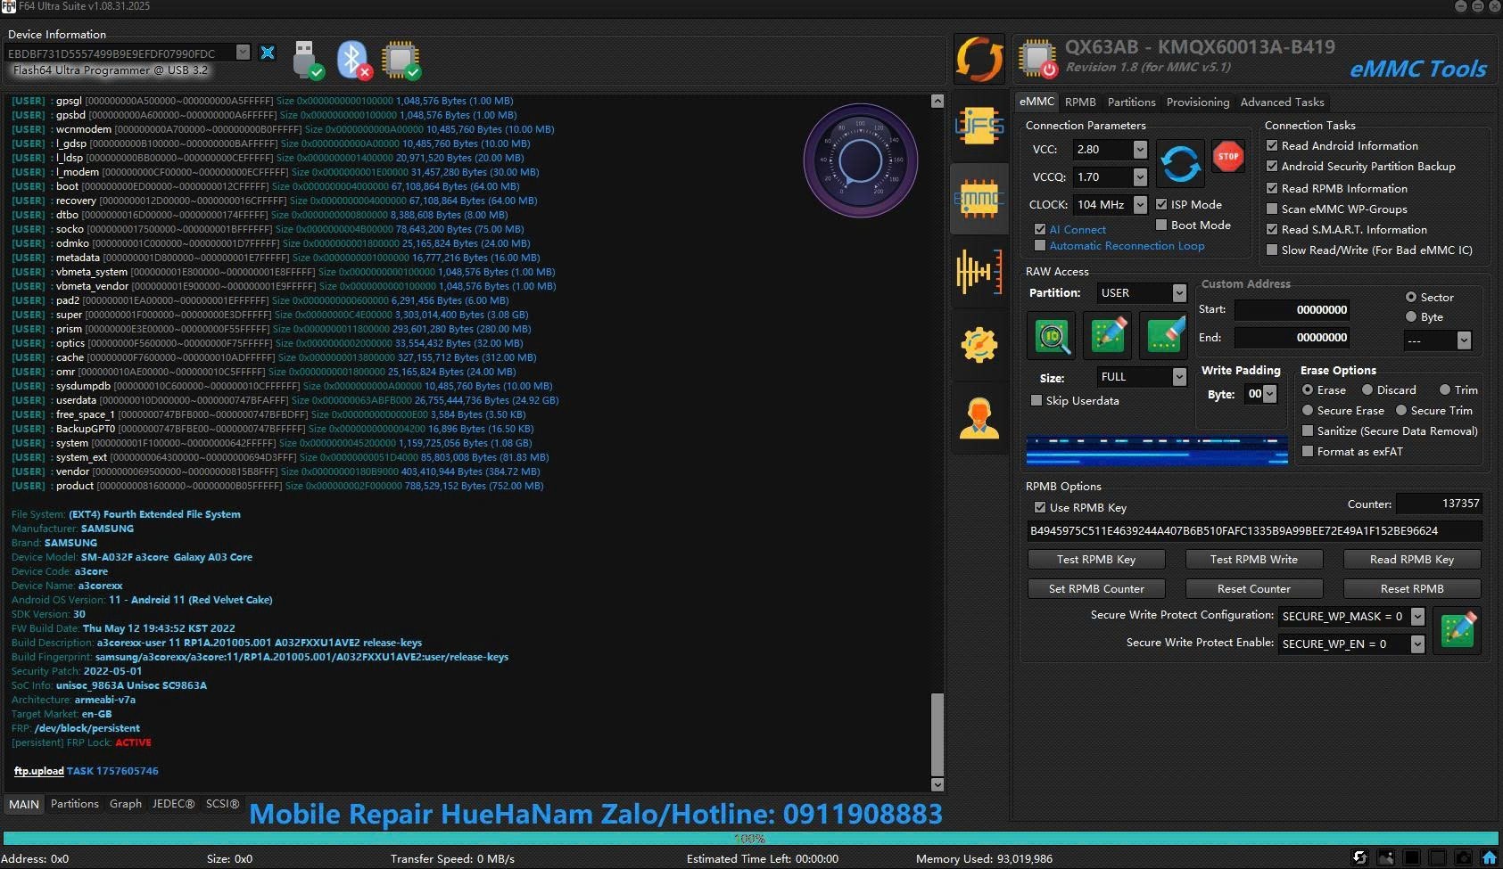The height and width of the screenshot is (869, 1503).
Task: Click the Reset RPMB button
Action: coord(1412,589)
